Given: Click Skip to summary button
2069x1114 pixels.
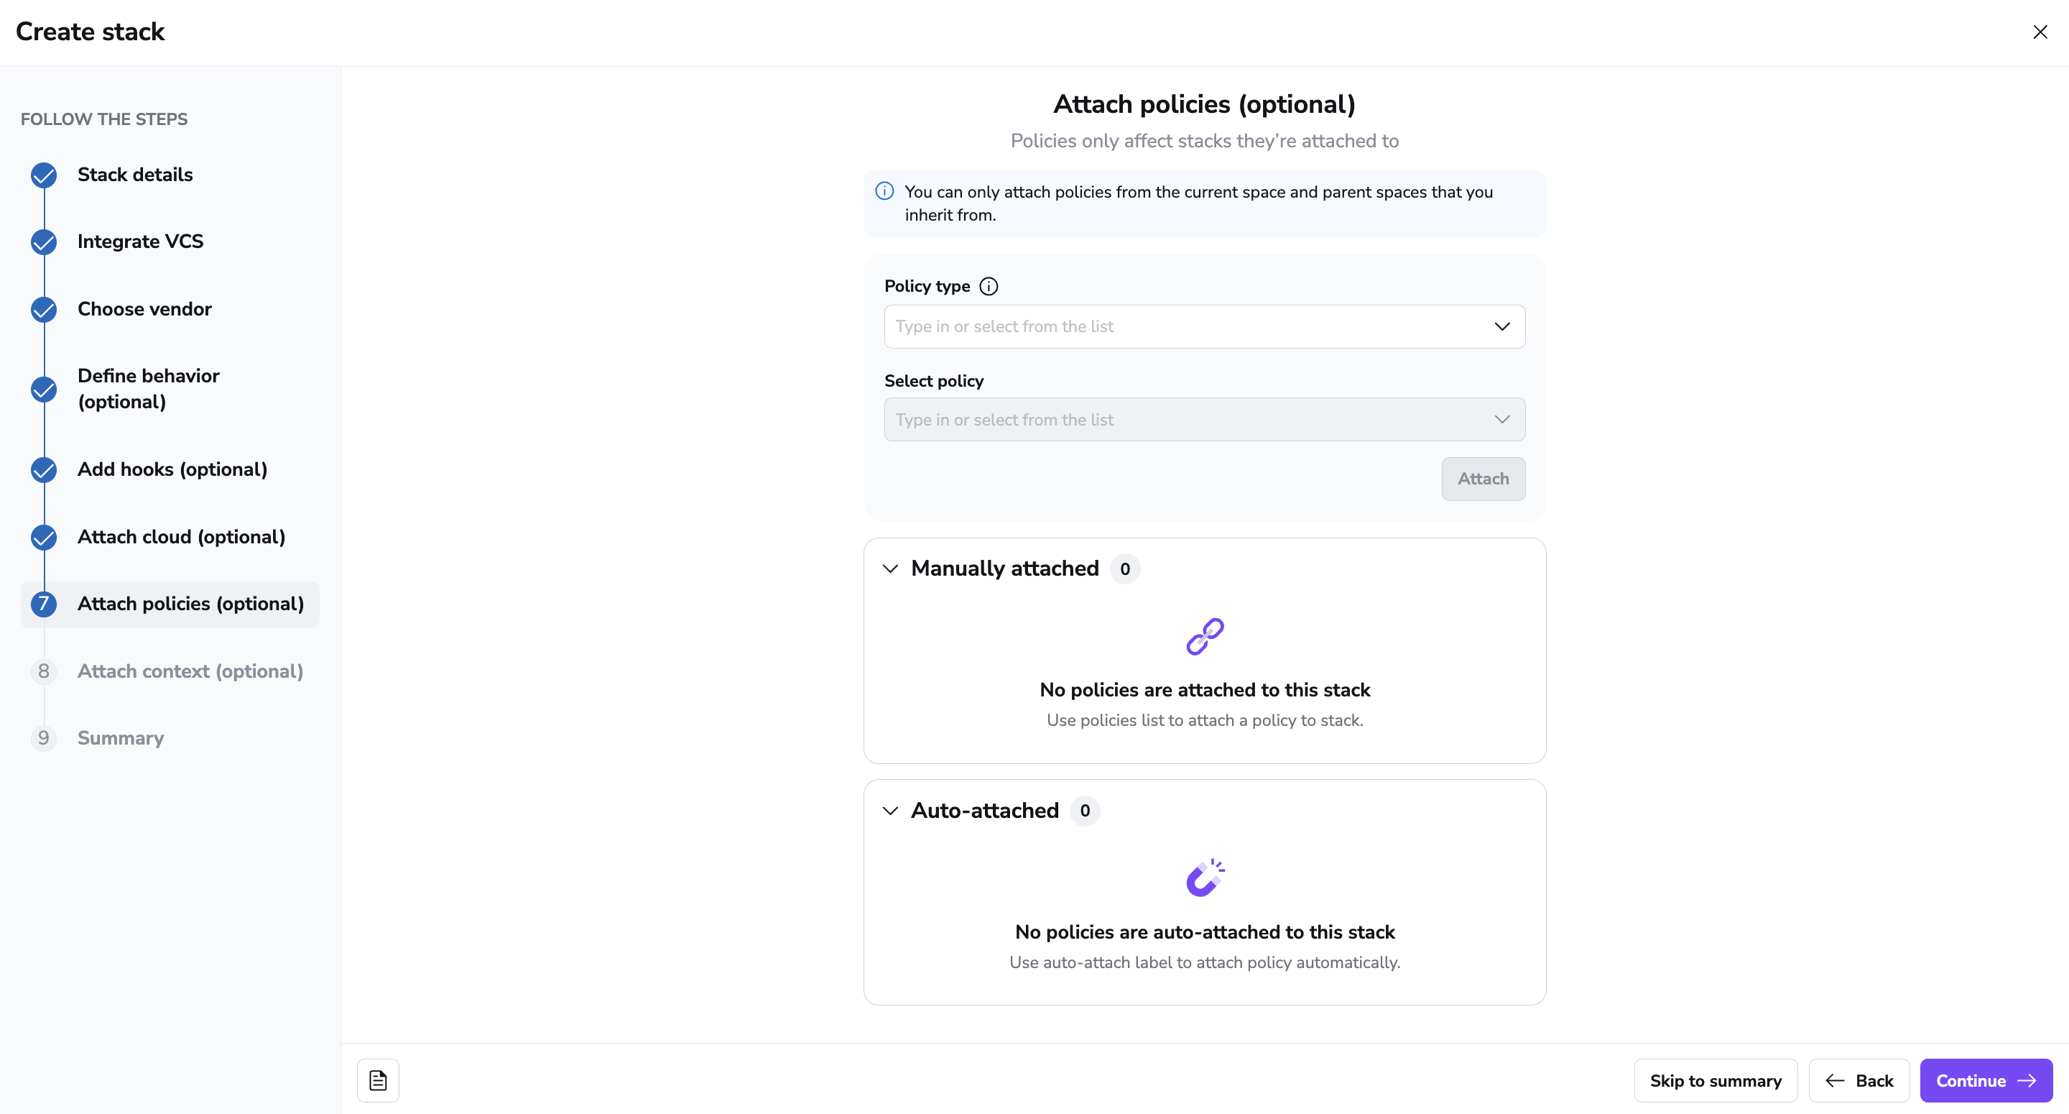Looking at the screenshot, I should tap(1715, 1081).
